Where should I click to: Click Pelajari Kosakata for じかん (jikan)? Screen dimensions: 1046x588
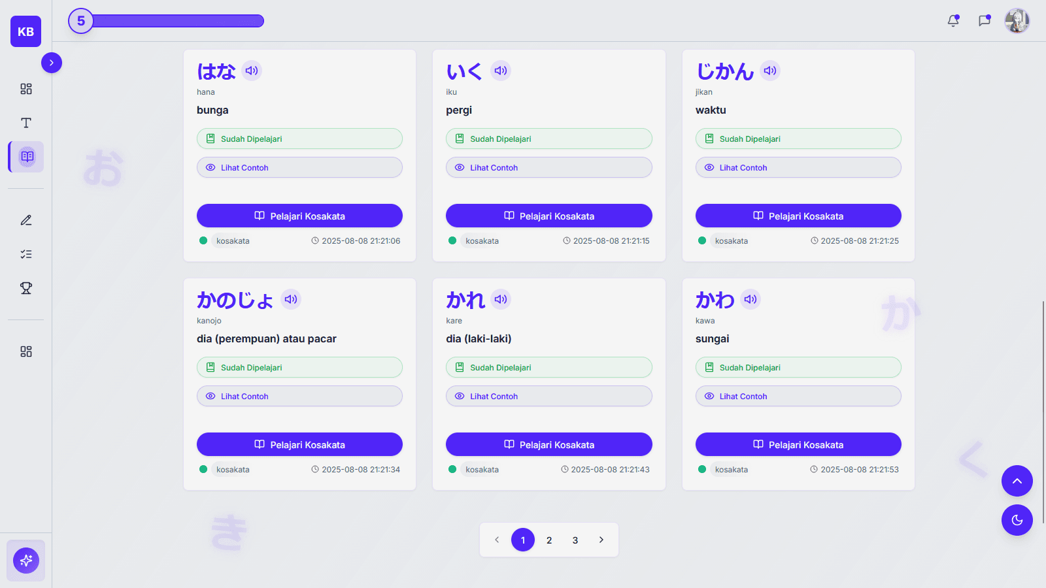coord(798,216)
